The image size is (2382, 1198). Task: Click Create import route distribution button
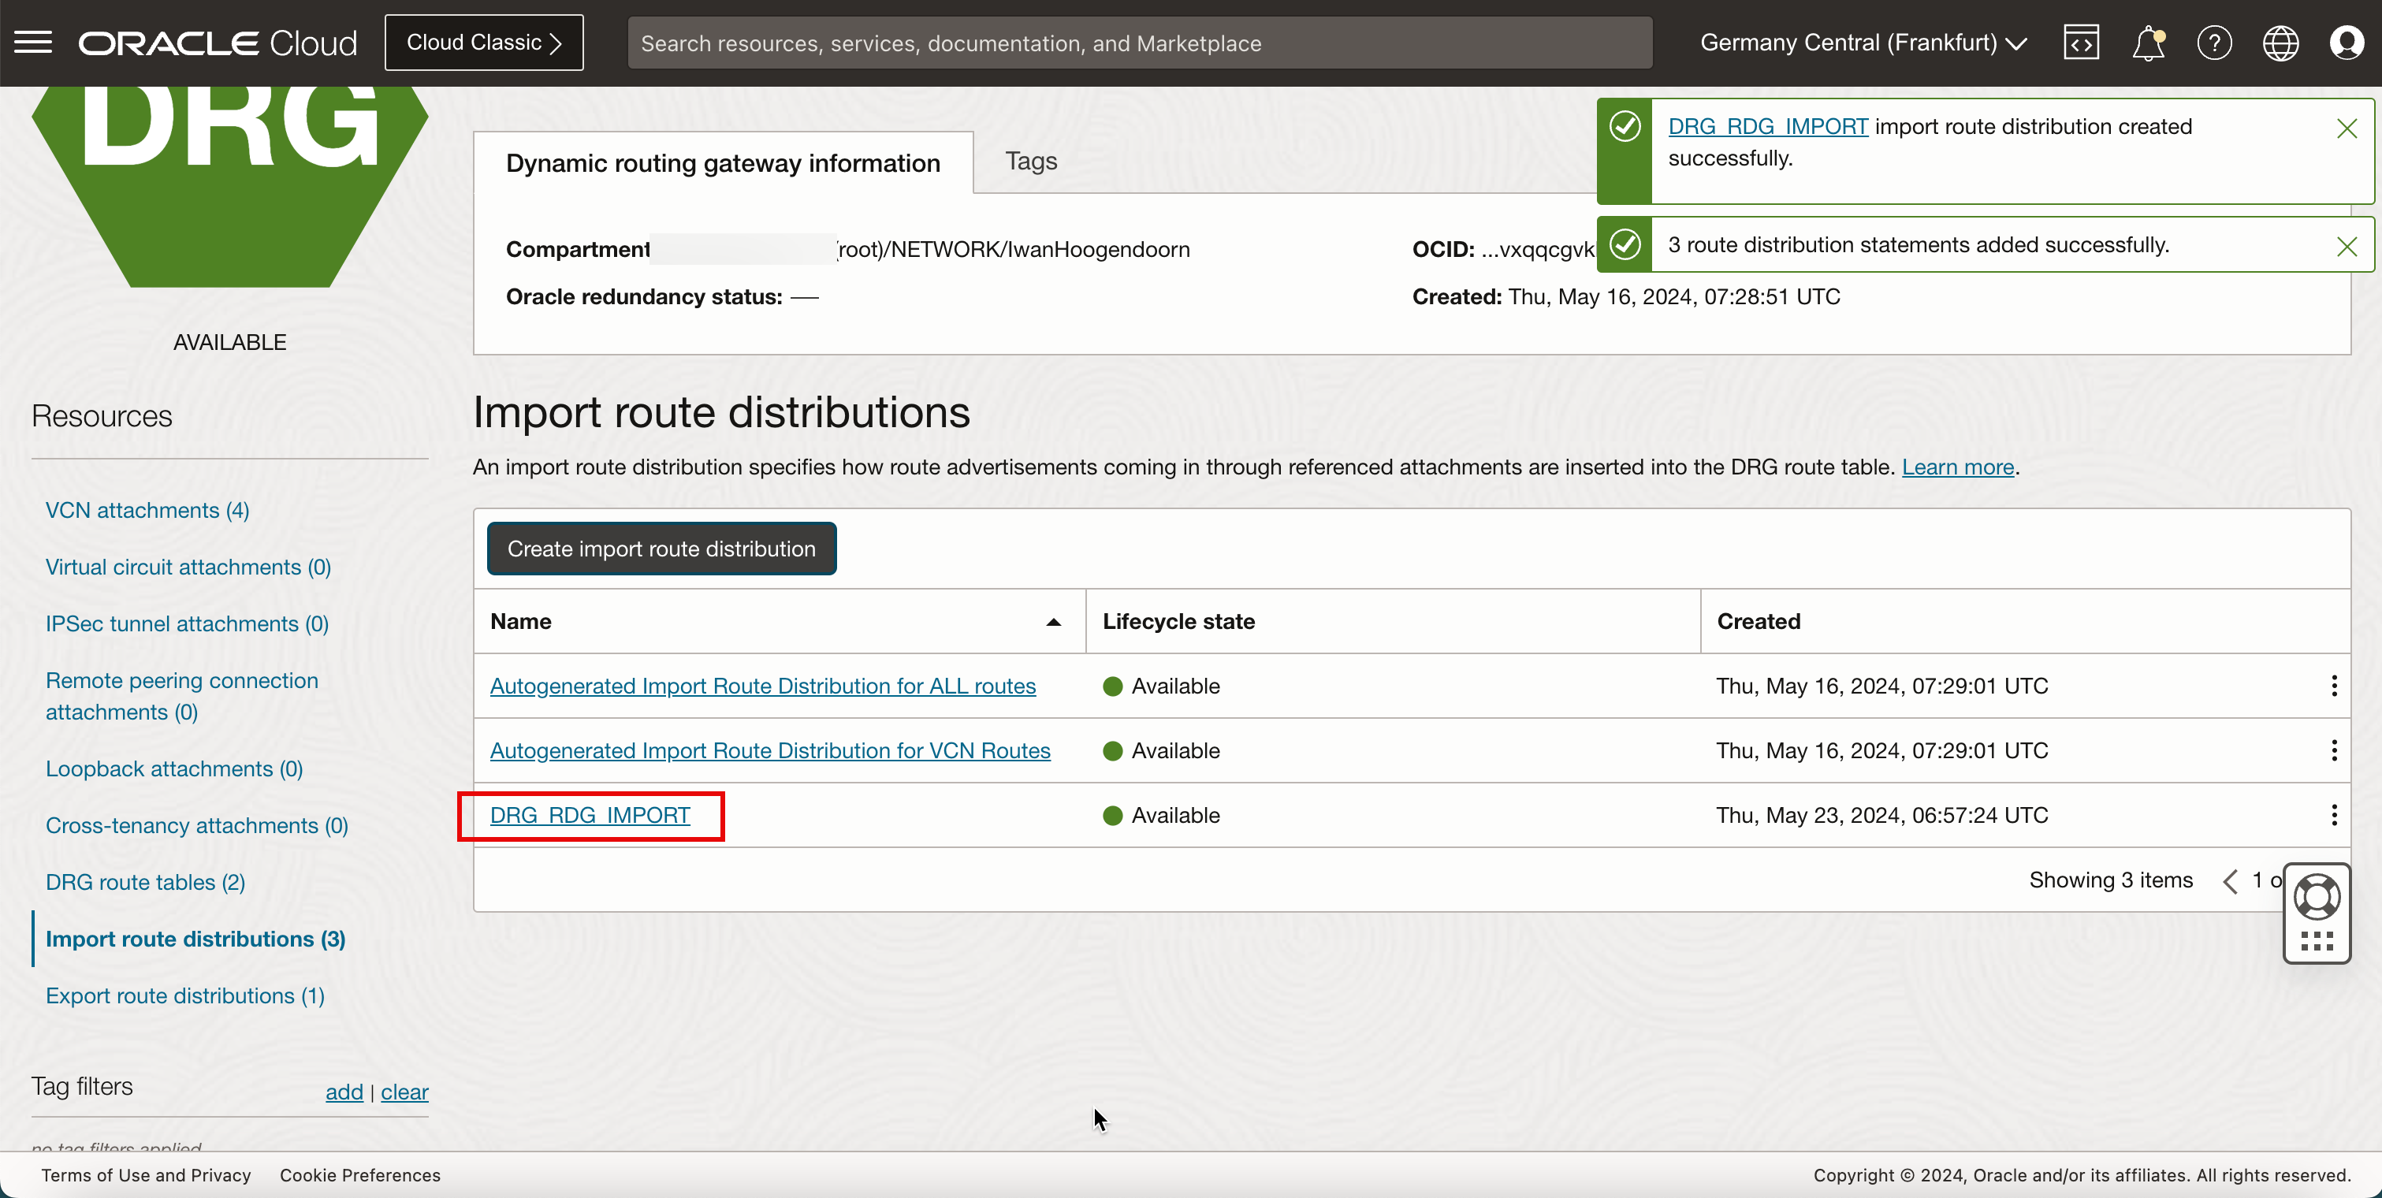coord(661,549)
